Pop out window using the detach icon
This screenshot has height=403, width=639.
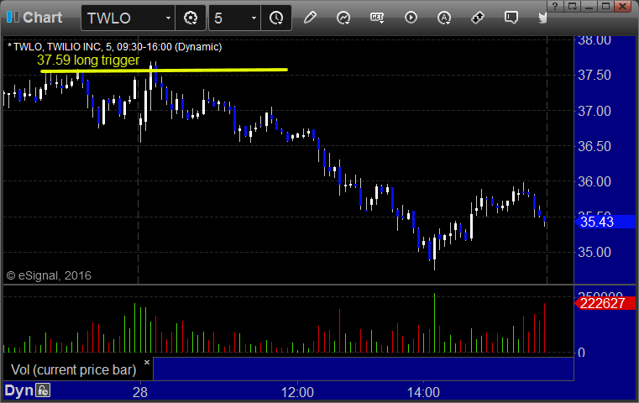click(572, 6)
